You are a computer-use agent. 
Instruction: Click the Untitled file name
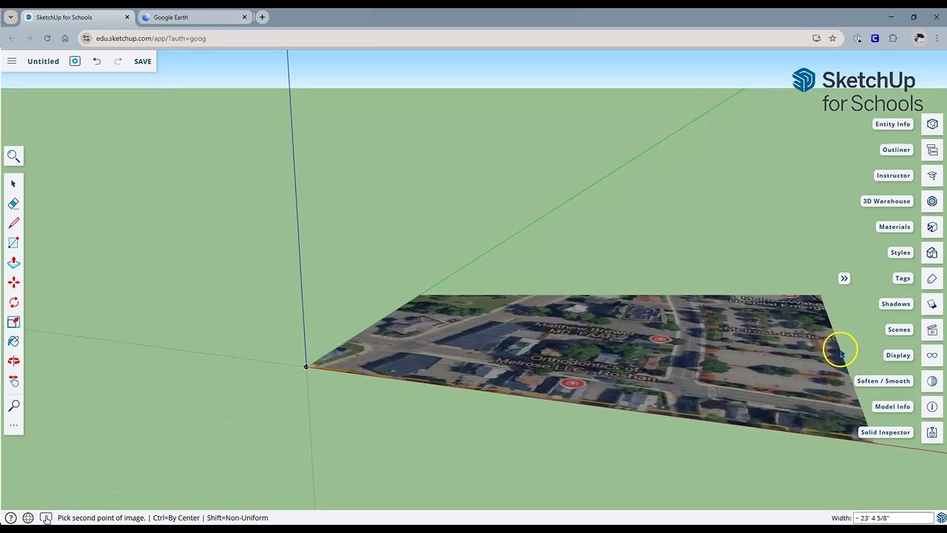click(x=43, y=61)
